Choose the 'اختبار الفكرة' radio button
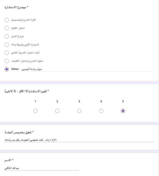The height and width of the screenshot is (176, 159). click(x=7, y=28)
